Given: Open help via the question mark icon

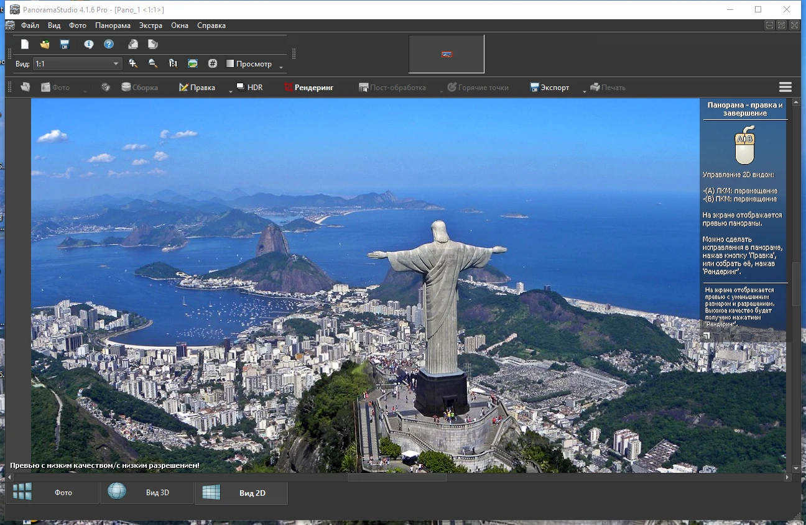Looking at the screenshot, I should (x=109, y=44).
